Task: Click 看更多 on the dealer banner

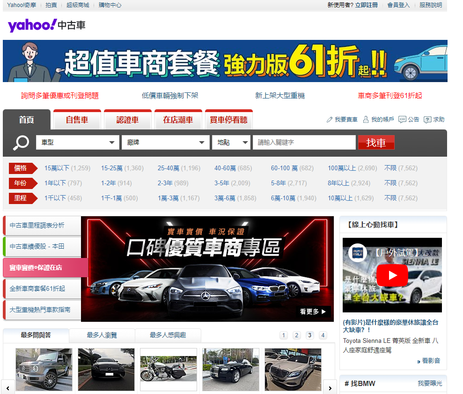Action: (x=313, y=312)
